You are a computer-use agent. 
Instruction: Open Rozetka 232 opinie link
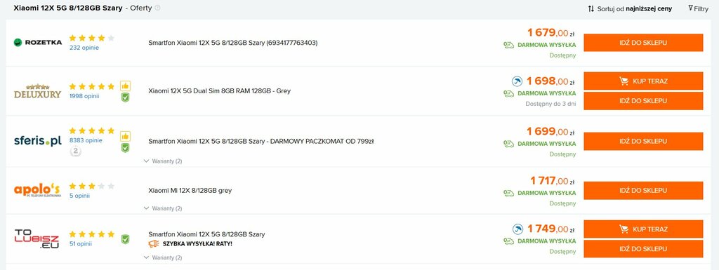[x=84, y=48]
